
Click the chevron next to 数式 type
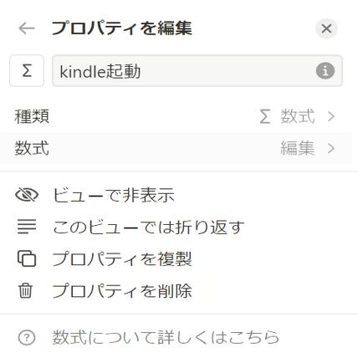coord(331,116)
